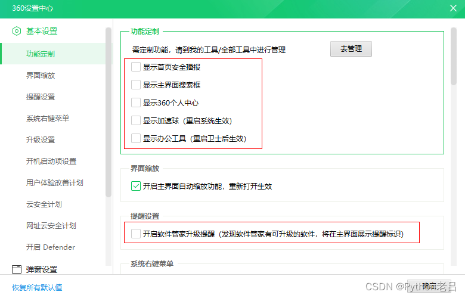Open 开机启动项设置 sidebar item
Image resolution: width=465 pixels, height=298 pixels.
(51, 162)
